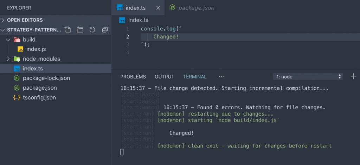Collapse the STRATEGY-PATTERN project section
The height and width of the screenshot is (165, 360).
[x=3, y=30]
